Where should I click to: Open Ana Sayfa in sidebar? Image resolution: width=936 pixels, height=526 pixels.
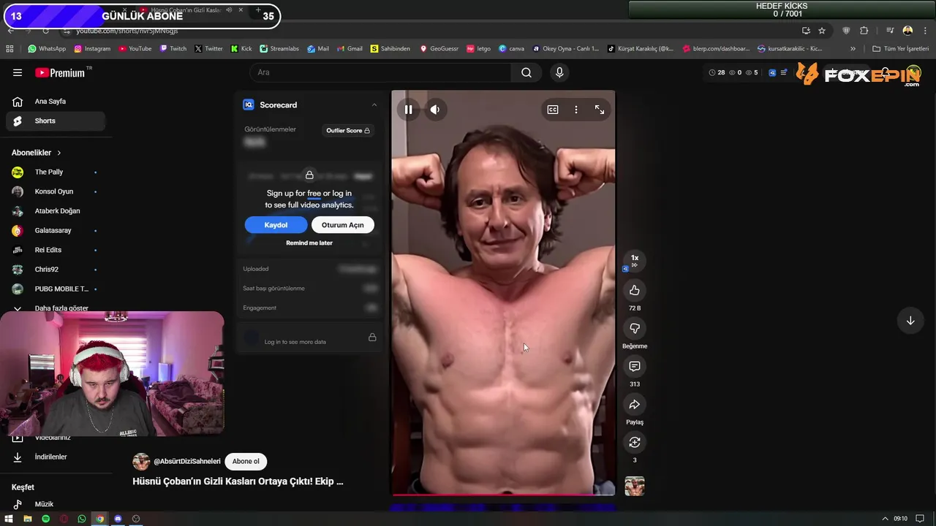click(55, 102)
